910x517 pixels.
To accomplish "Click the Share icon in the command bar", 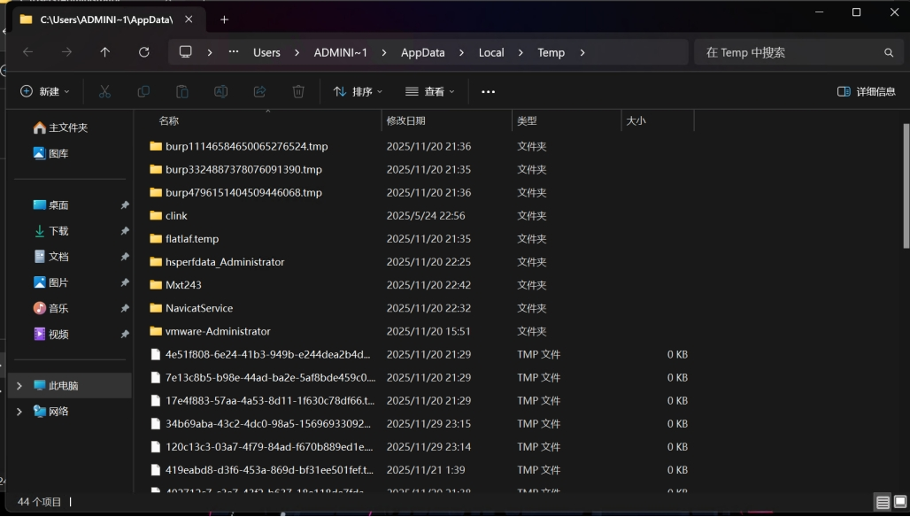I will [x=258, y=91].
